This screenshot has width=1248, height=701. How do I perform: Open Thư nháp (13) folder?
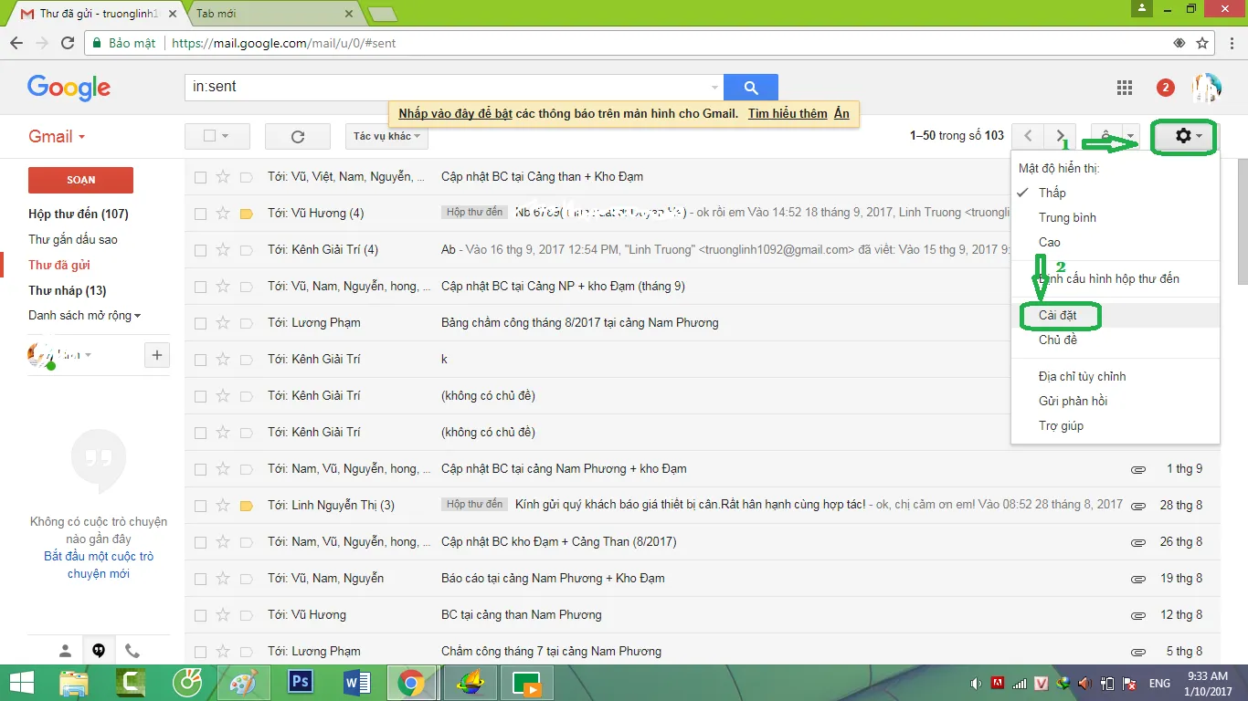tap(67, 290)
